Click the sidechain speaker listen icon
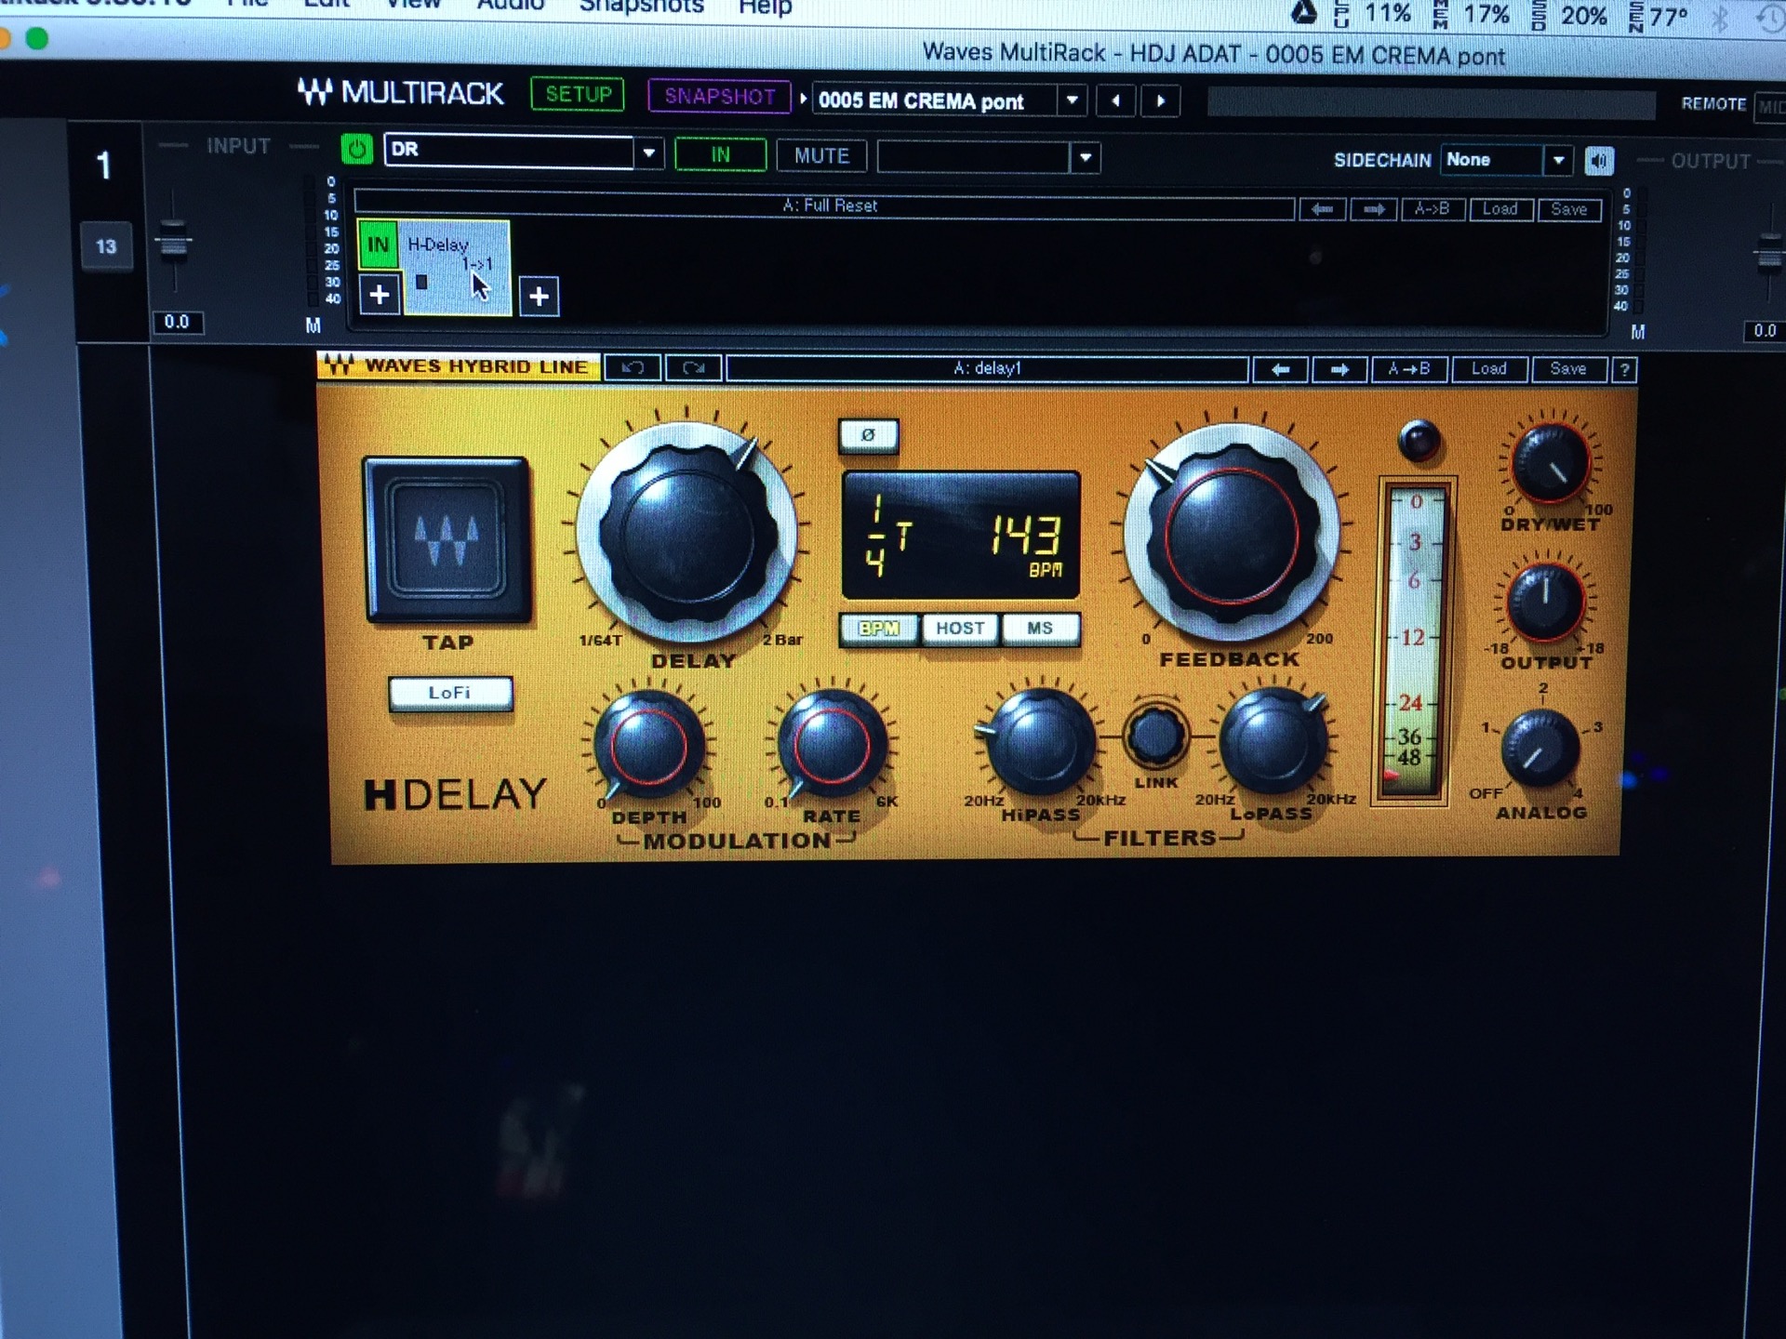The height and width of the screenshot is (1339, 1786). (1598, 161)
